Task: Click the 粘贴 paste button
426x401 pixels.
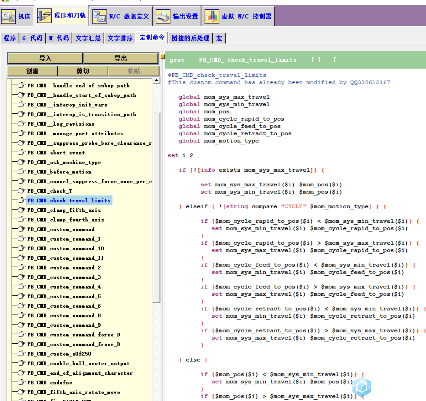Action: click(134, 71)
